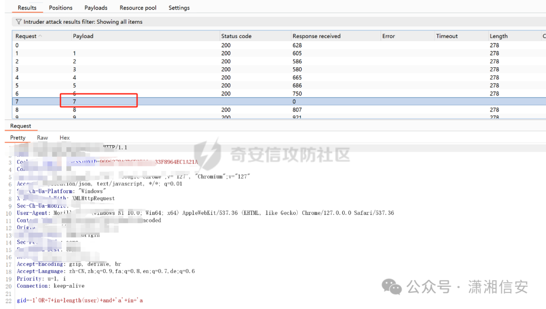Open the Intruder attack results filter bar
This screenshot has height=309, width=546.
[x=279, y=22]
